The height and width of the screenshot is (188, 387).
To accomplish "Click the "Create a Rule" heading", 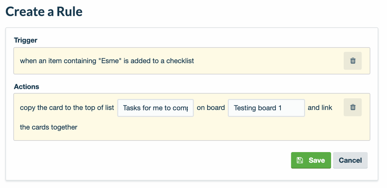I will pyautogui.click(x=44, y=11).
